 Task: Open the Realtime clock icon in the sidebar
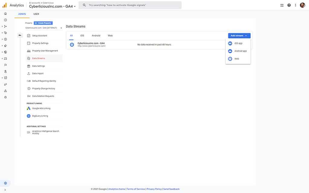[x=5, y=20]
